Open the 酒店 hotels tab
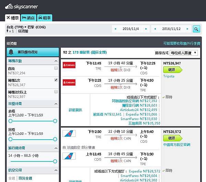This screenshot has height=182, width=206. click(28, 18)
